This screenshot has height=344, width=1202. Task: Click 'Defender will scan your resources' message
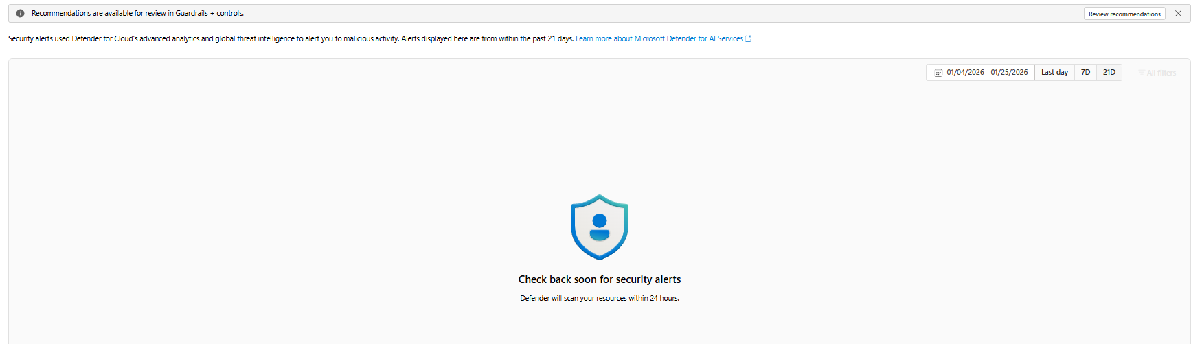pos(600,299)
